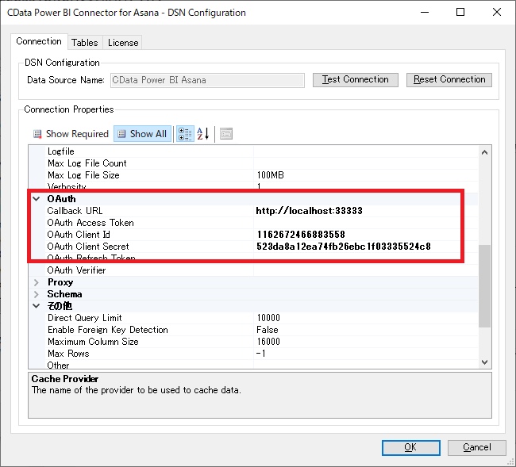Minimize the DSN Configuration window

pyautogui.click(x=425, y=12)
